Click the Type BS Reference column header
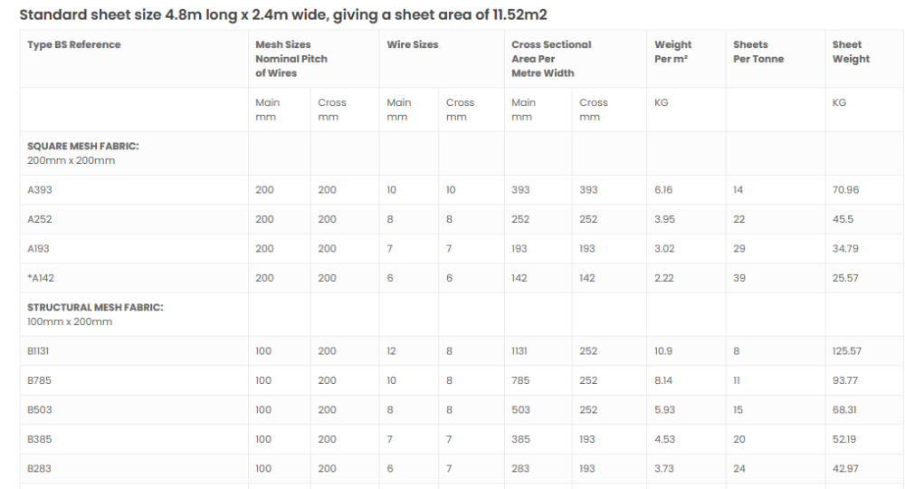Screen dimensions: 905x489 tap(74, 45)
